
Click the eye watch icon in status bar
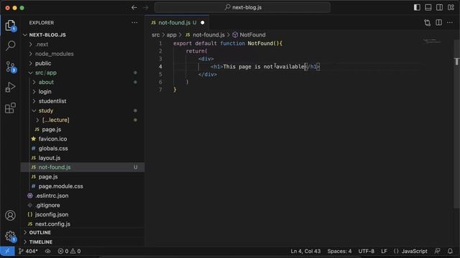[x=48, y=251]
